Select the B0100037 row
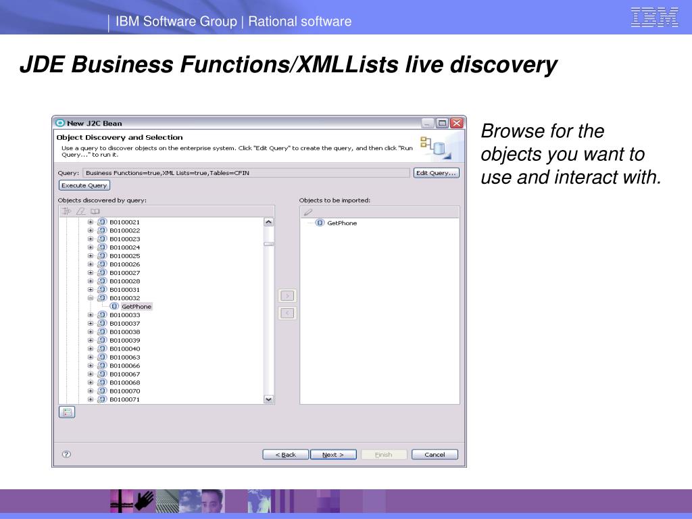The height and width of the screenshot is (519, 692). pos(125,324)
